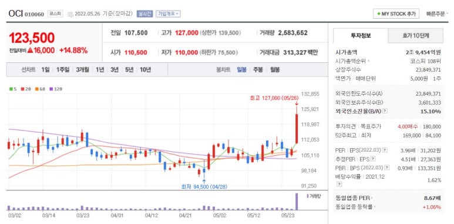
Task: Click the help icon under 배당수익률
Action: tap(339, 184)
